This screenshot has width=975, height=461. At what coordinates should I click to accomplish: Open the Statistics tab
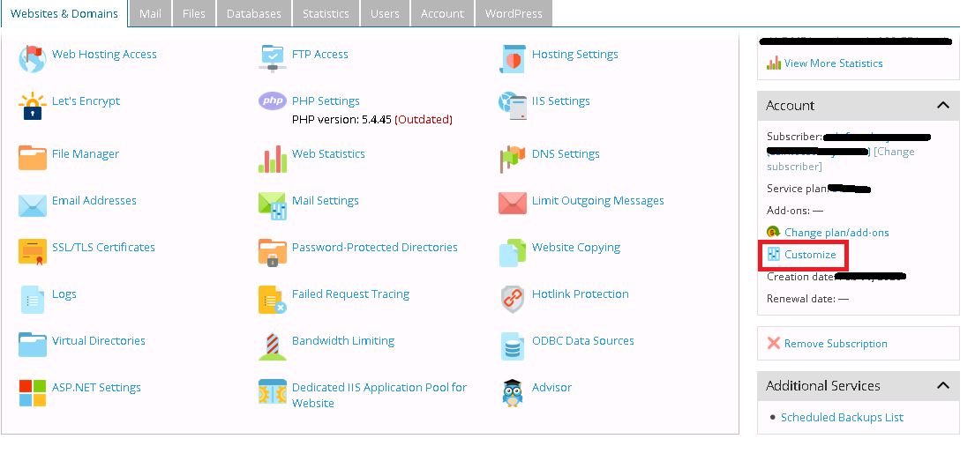tap(326, 13)
